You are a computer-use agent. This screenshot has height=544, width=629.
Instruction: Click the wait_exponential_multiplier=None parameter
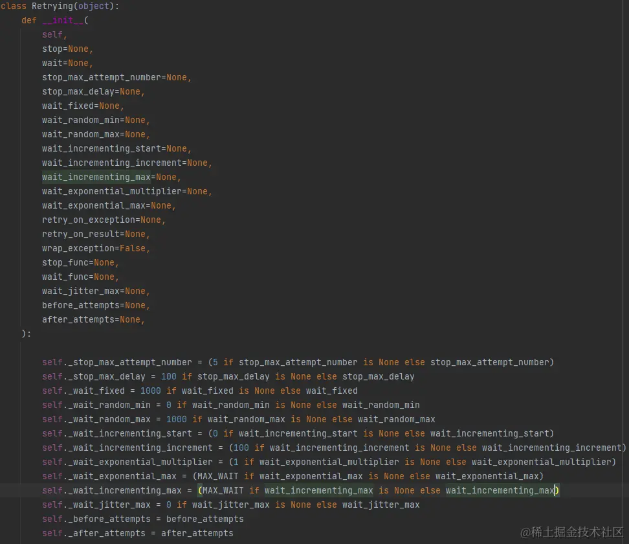[127, 191]
